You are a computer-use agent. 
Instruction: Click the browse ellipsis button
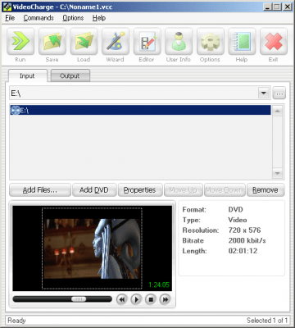[279, 93]
